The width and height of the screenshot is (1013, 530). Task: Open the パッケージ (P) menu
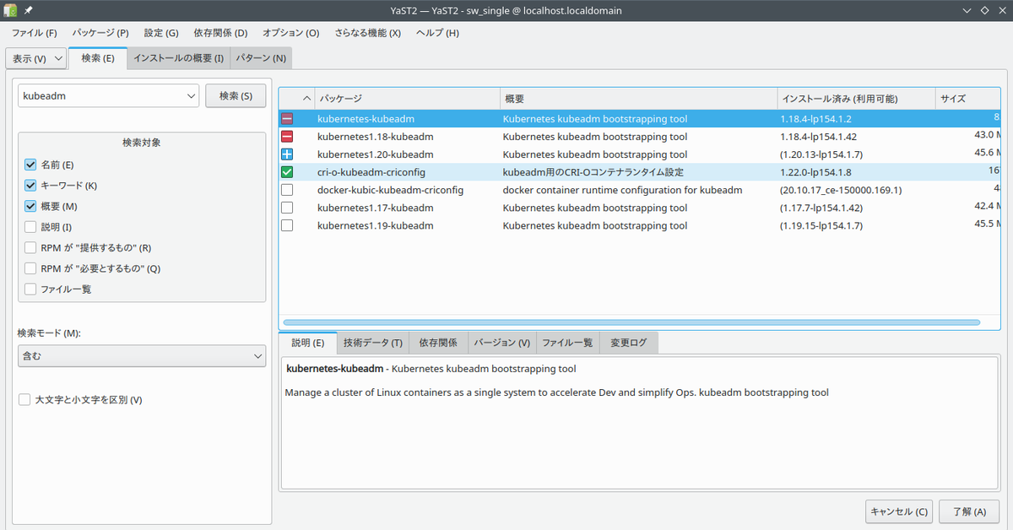click(x=100, y=33)
